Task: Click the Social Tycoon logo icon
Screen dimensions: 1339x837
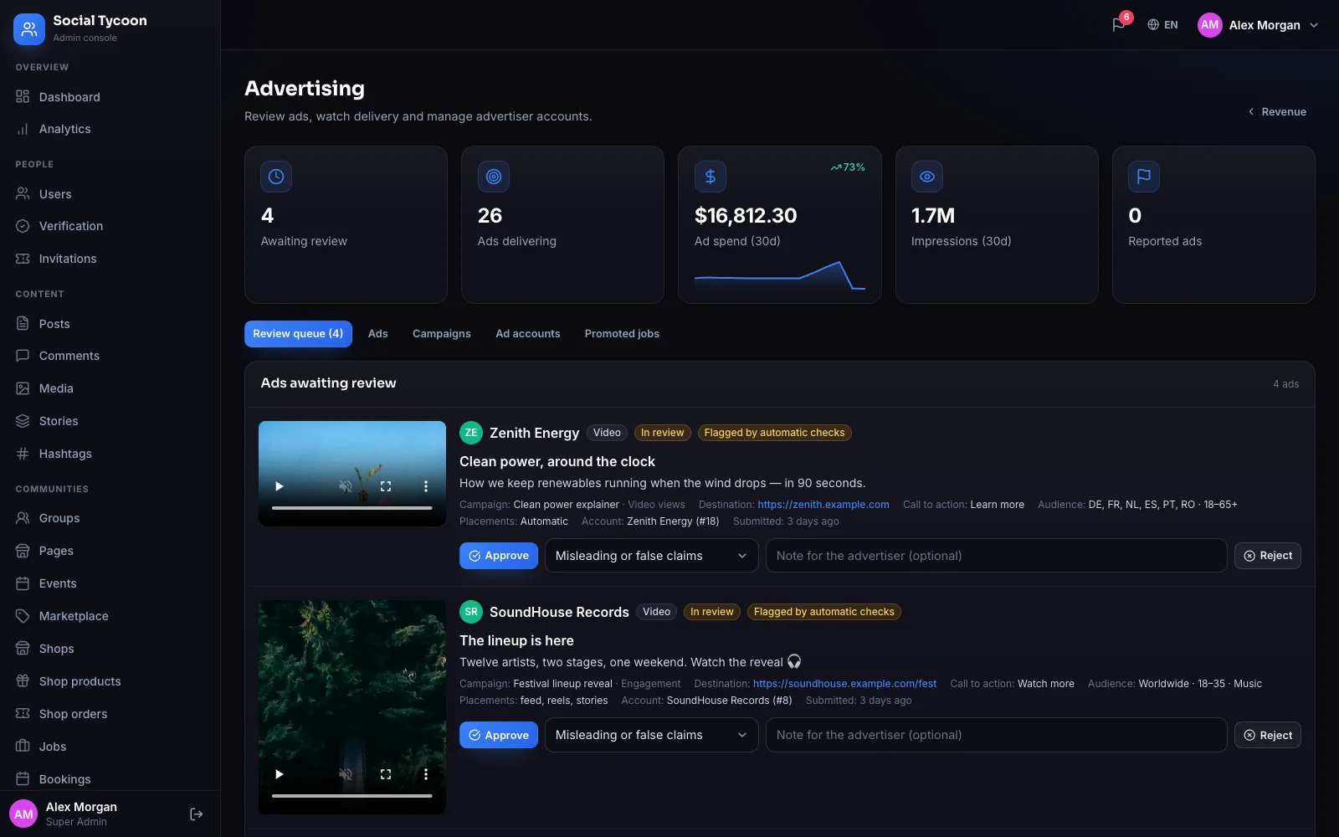Action: tap(29, 29)
